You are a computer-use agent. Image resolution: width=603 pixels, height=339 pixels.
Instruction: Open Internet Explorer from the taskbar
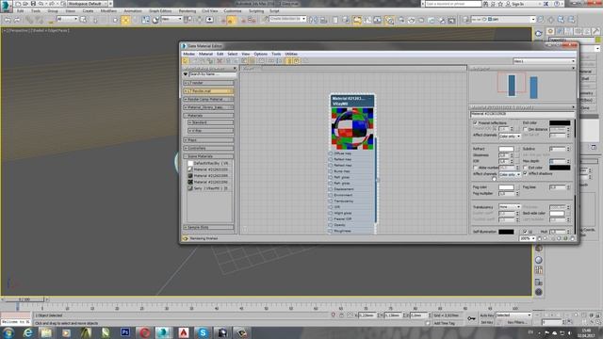click(27, 332)
